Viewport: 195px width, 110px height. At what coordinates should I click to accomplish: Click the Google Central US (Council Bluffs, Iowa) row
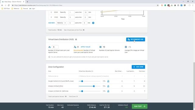point(97,81)
